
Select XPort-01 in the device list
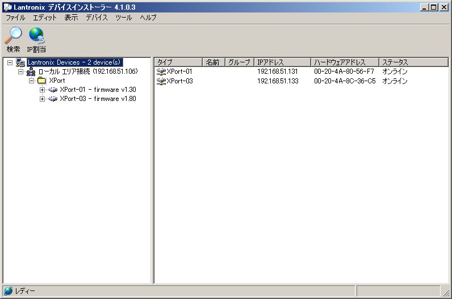click(x=179, y=71)
